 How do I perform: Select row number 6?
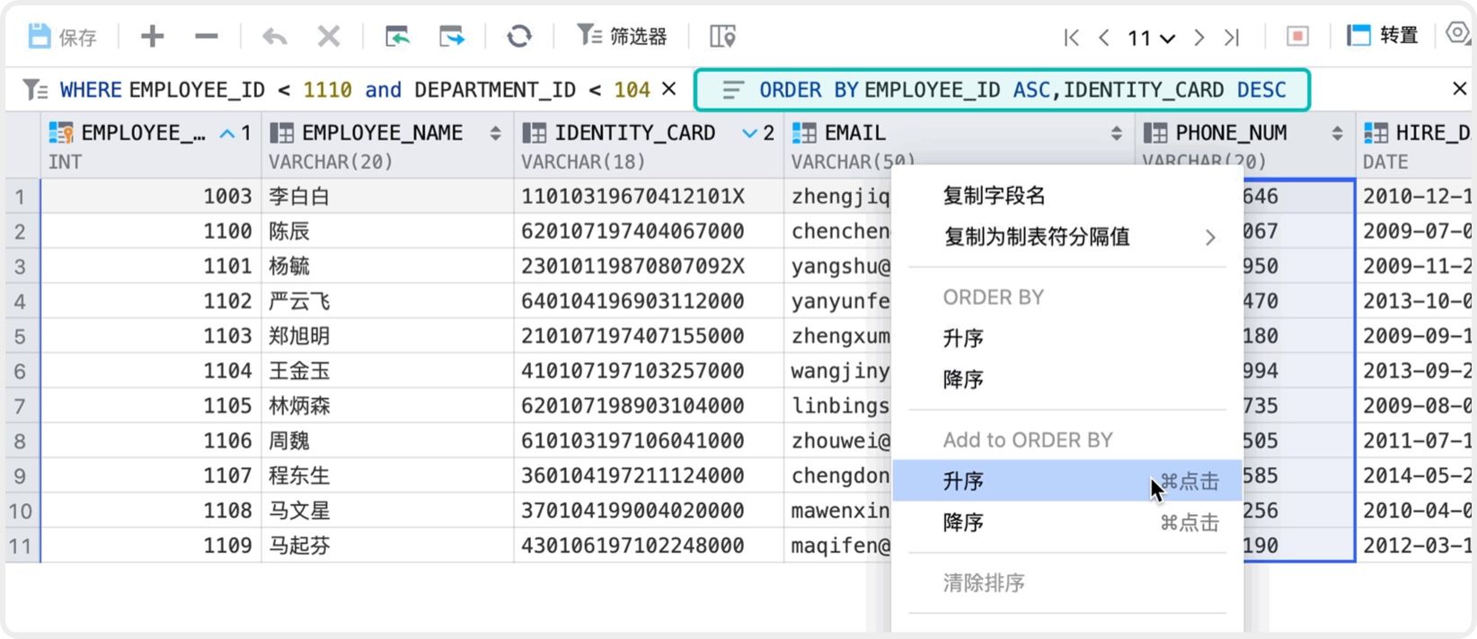click(21, 371)
